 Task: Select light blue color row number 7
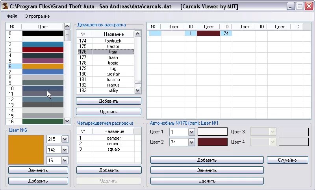click(35, 72)
